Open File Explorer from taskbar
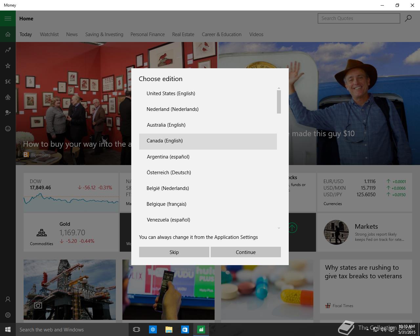 (x=169, y=329)
